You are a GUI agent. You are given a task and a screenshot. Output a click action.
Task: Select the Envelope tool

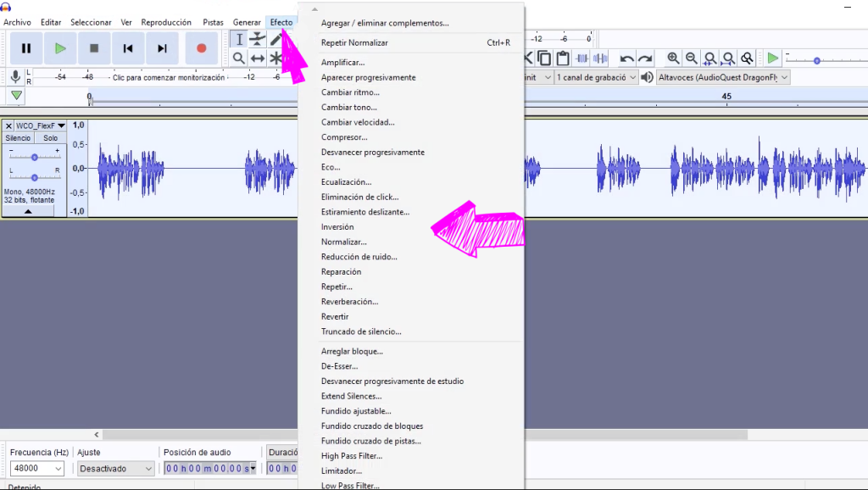[258, 39]
